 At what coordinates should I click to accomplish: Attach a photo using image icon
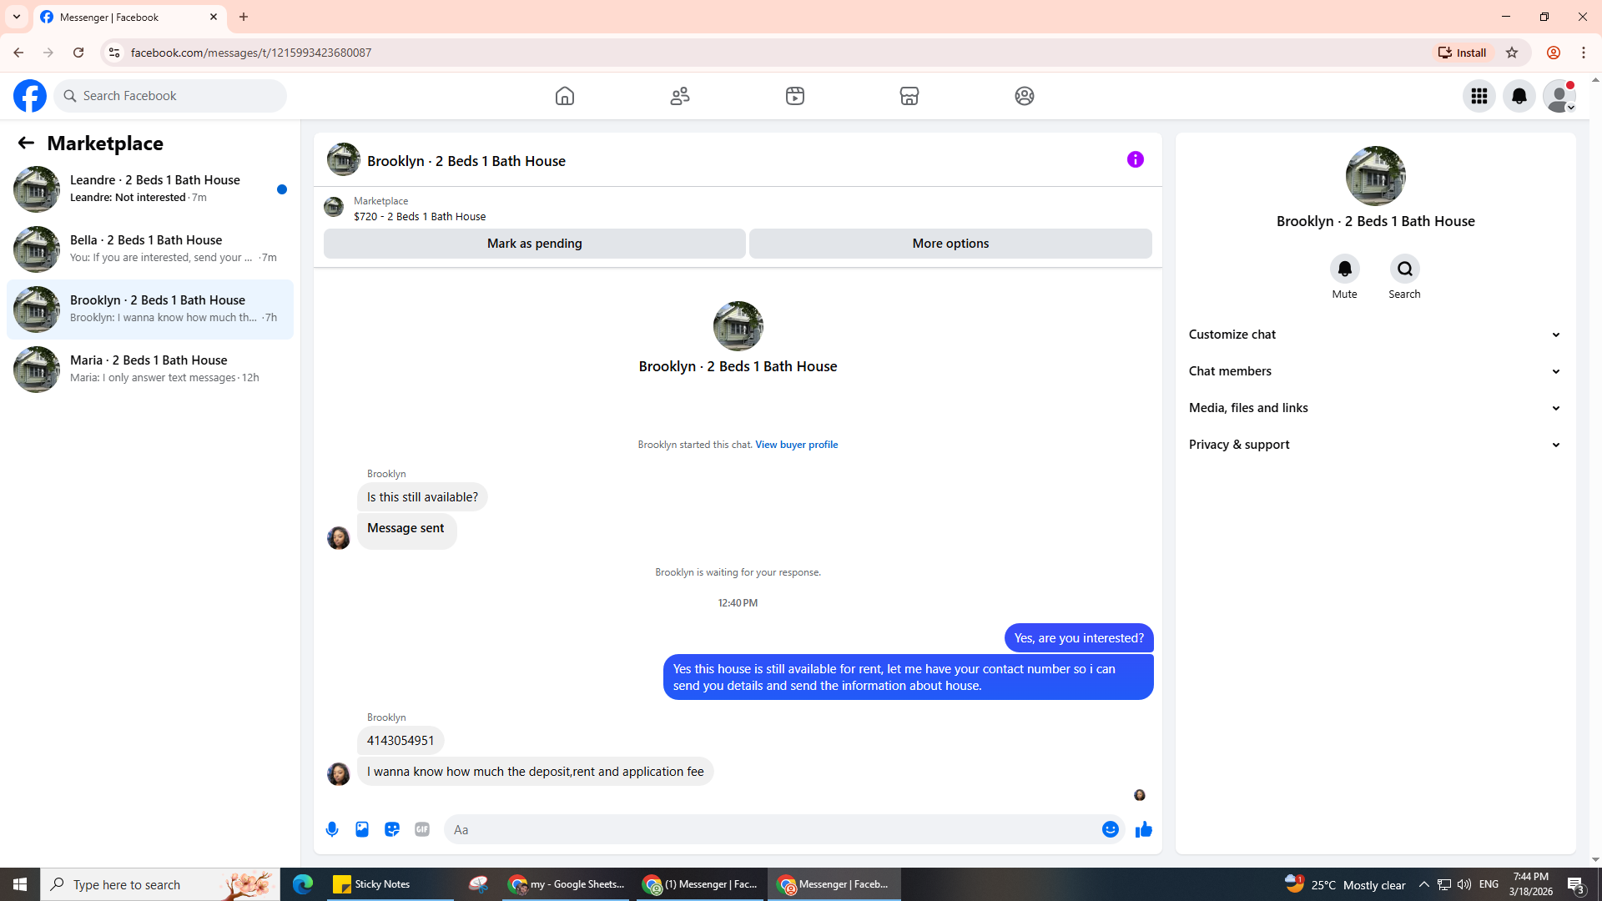pyautogui.click(x=362, y=829)
